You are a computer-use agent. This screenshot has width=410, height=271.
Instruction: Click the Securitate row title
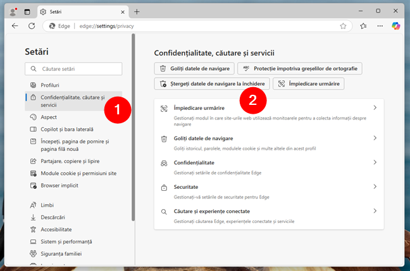186,187
